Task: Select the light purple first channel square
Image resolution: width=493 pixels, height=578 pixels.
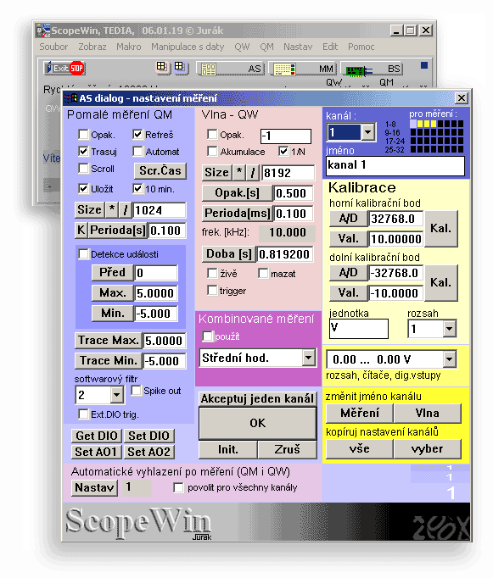Action: tap(413, 124)
